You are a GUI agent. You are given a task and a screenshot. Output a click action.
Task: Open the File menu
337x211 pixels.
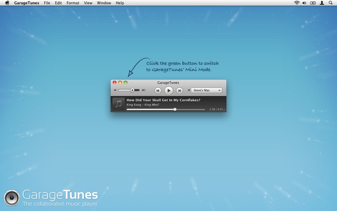click(x=47, y=3)
